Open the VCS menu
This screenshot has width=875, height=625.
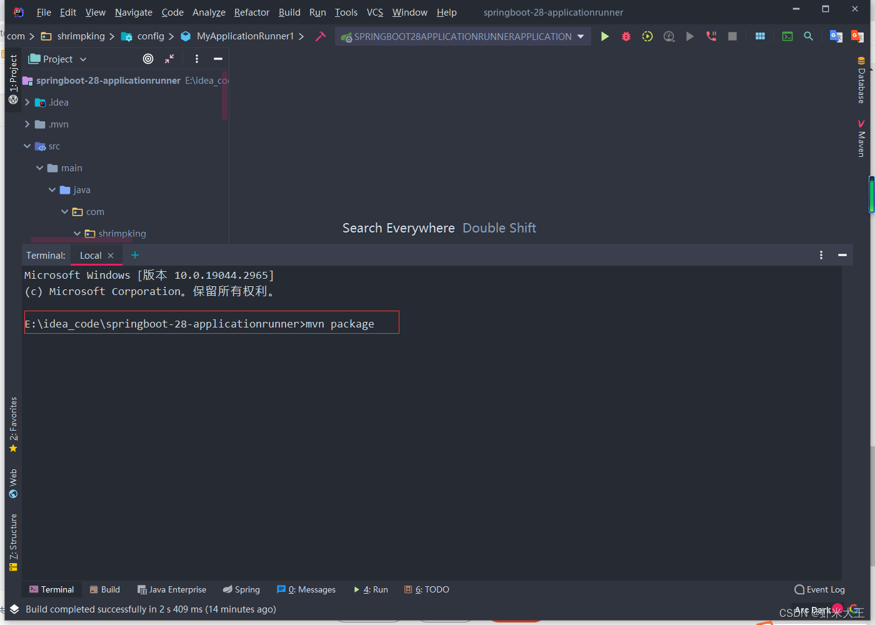pos(375,12)
